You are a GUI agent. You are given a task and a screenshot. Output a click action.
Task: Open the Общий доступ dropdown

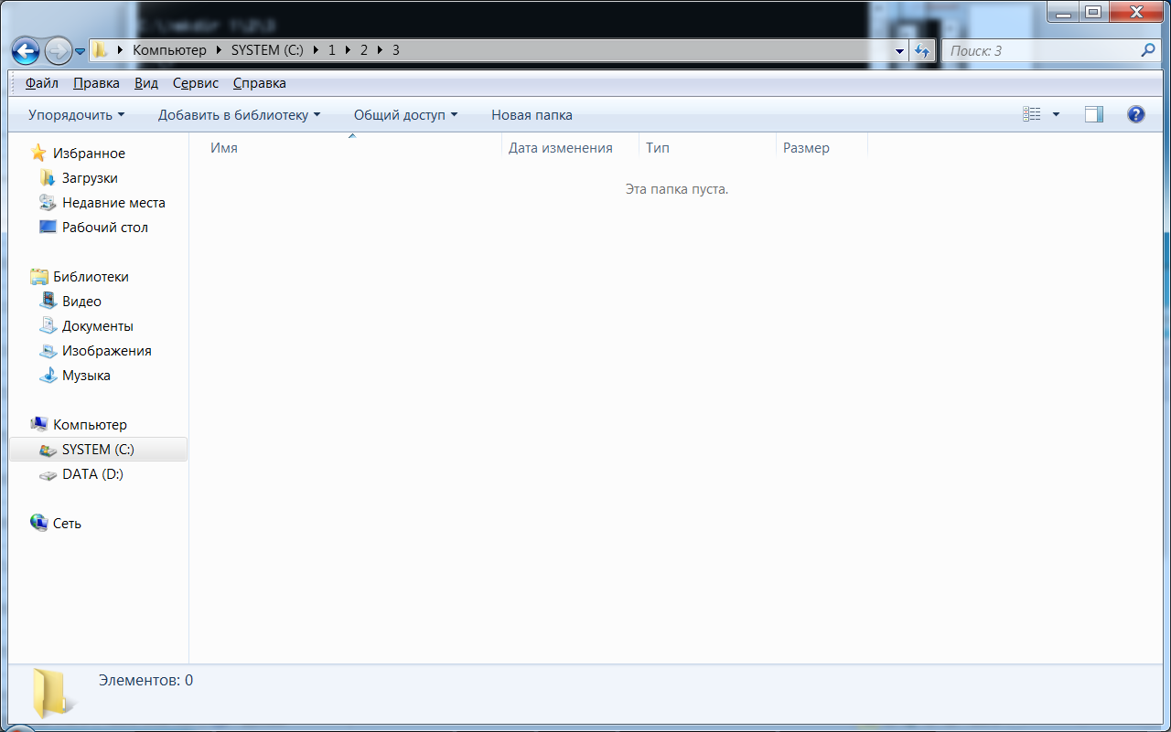click(405, 115)
